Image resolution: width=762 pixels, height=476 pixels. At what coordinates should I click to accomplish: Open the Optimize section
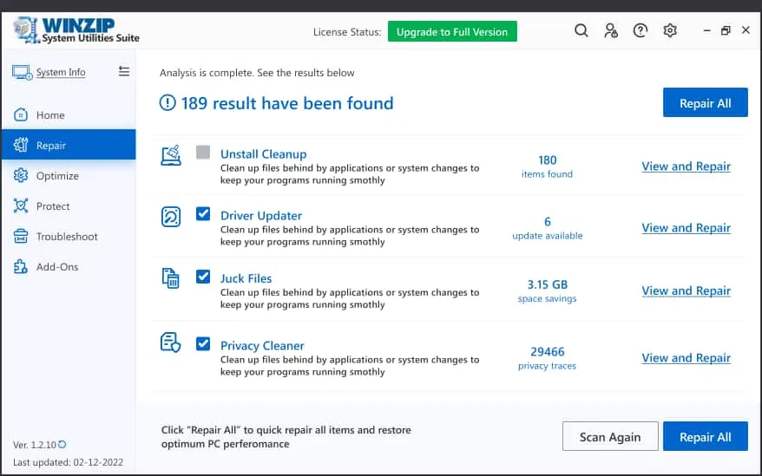(69, 175)
